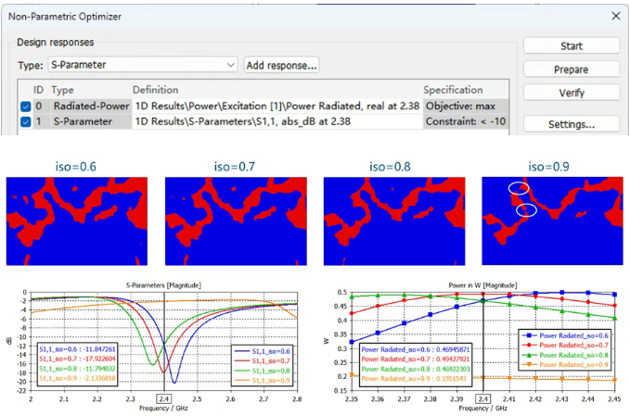Close the Non-Parametric Optimizer dialog
630x416 pixels.
pos(615,16)
